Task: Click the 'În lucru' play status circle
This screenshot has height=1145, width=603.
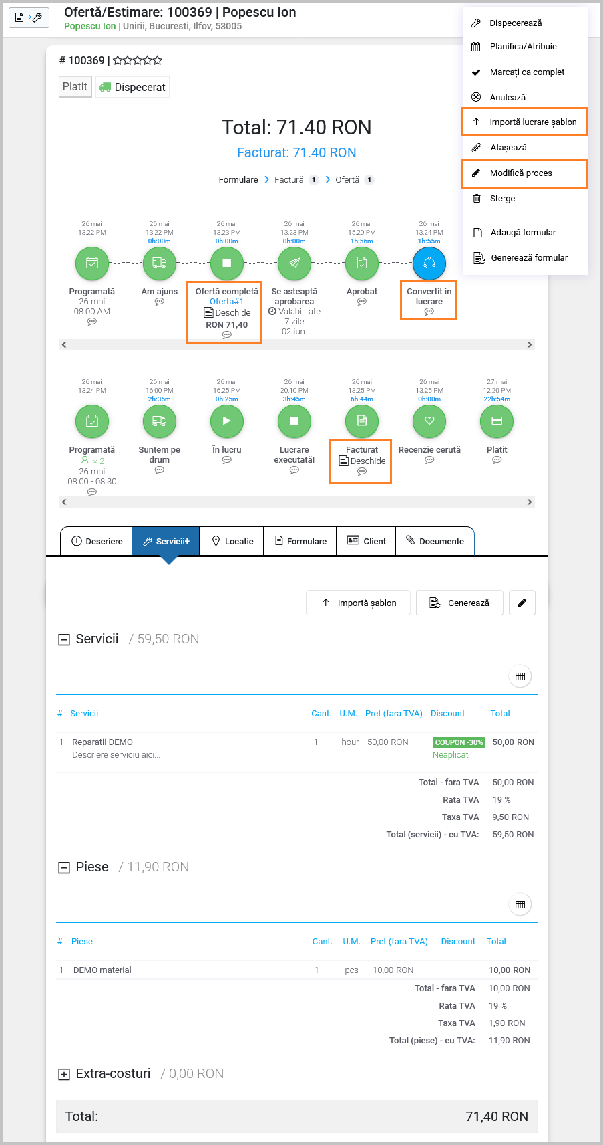Action: pyautogui.click(x=226, y=421)
